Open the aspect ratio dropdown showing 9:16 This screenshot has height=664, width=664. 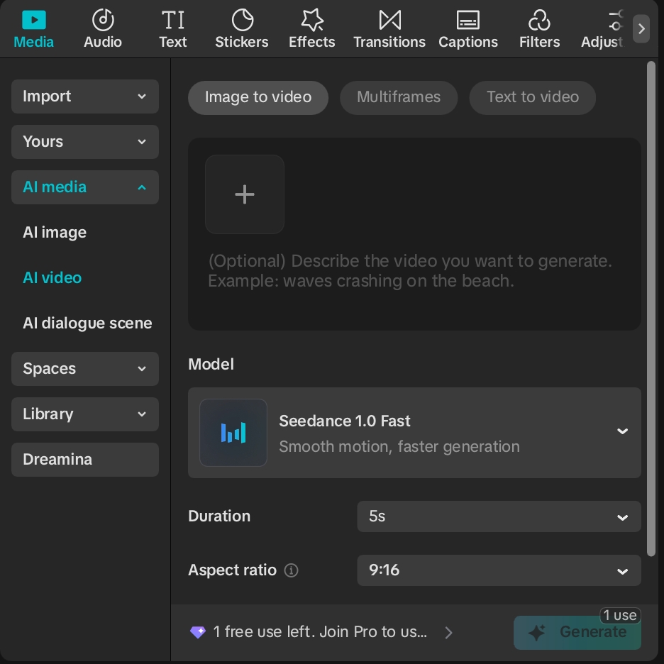499,570
